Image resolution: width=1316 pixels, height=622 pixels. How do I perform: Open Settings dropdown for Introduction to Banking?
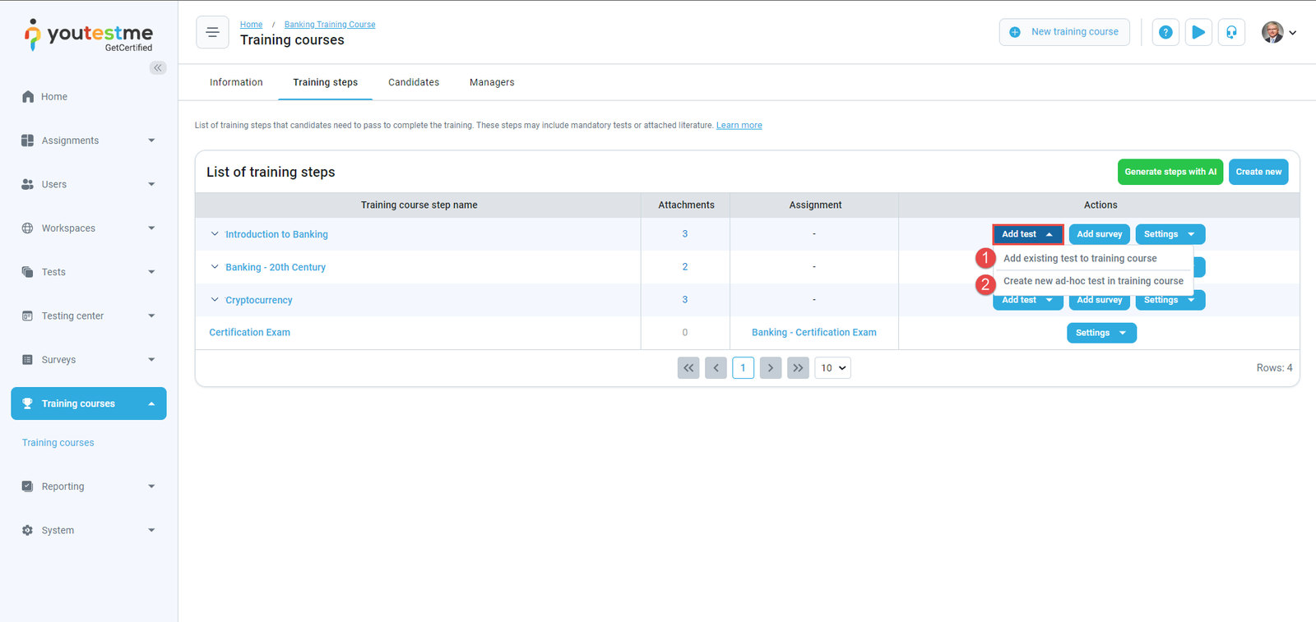tap(1170, 234)
